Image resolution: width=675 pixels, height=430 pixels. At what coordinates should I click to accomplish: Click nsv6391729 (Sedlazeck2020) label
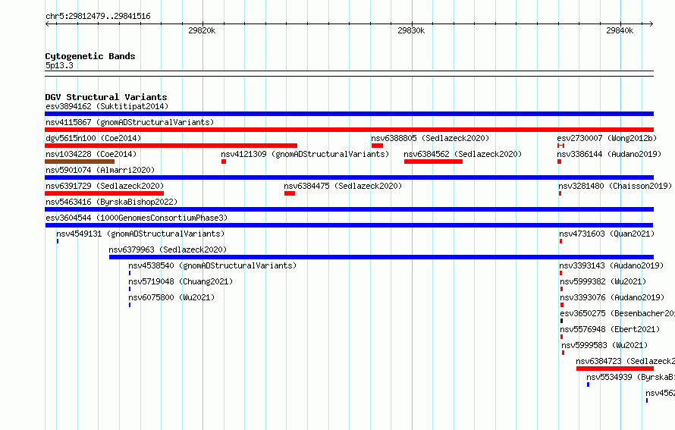coord(105,186)
